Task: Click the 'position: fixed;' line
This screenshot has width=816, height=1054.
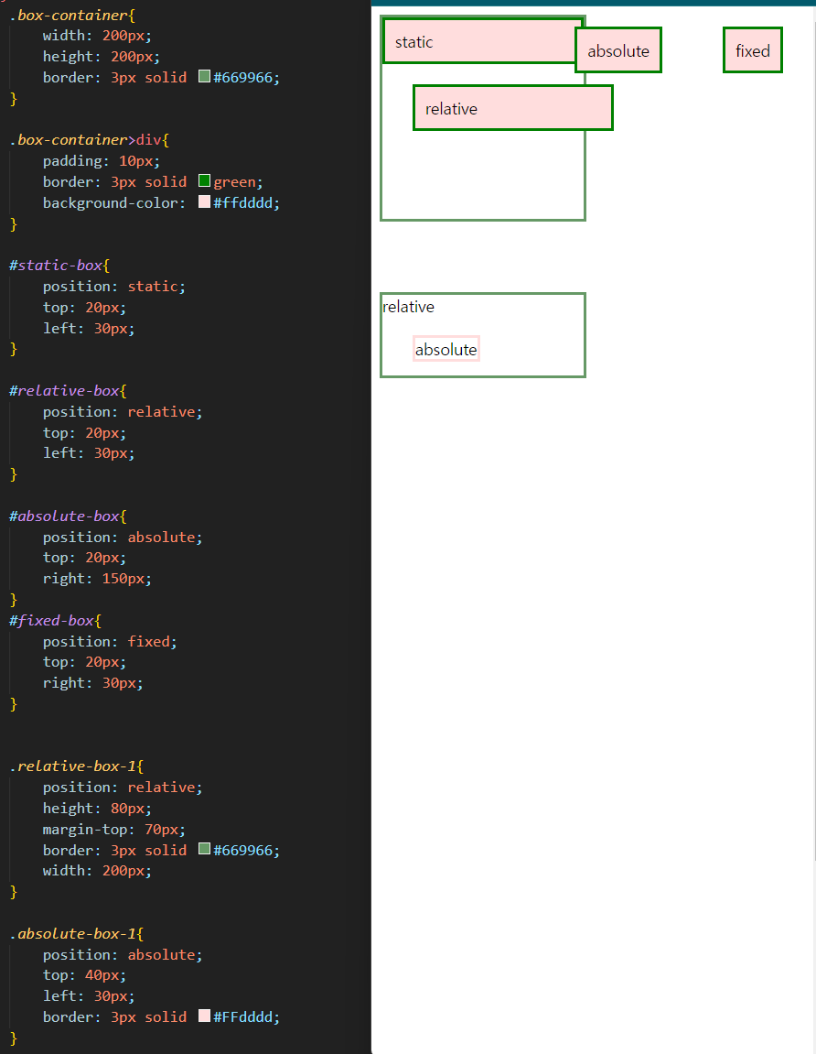Action: (x=110, y=642)
